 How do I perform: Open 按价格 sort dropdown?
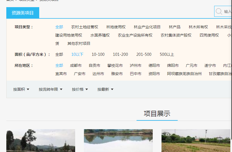click(x=80, y=89)
